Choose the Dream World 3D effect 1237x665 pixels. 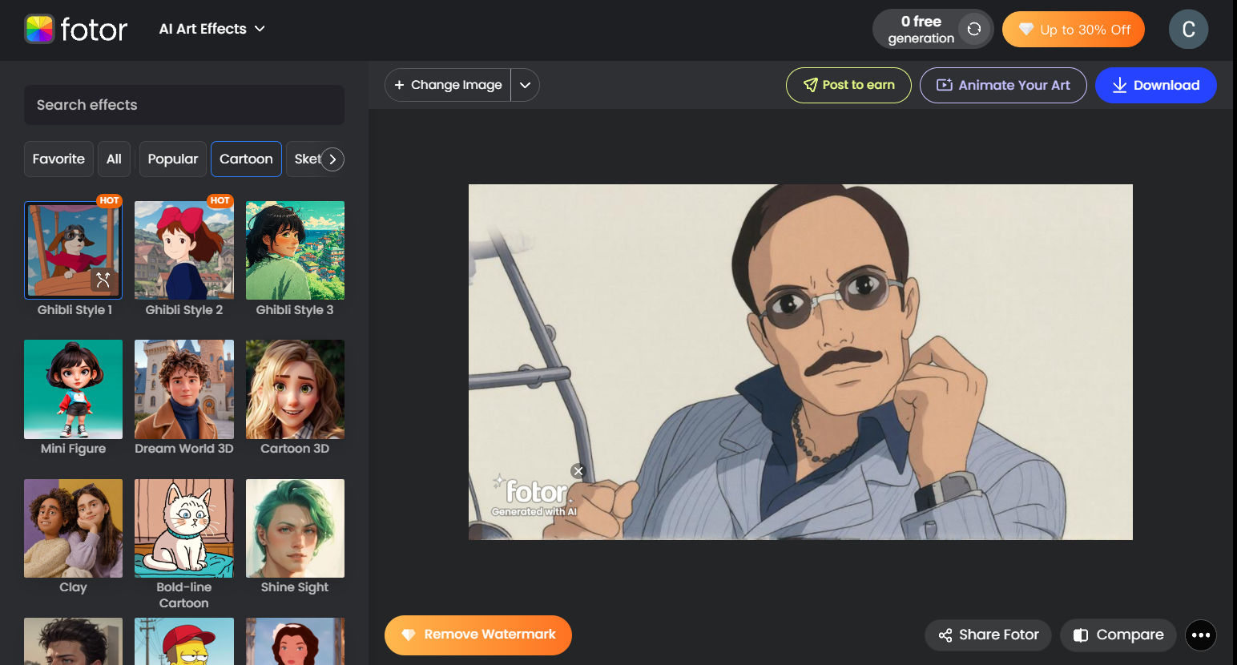(x=184, y=389)
